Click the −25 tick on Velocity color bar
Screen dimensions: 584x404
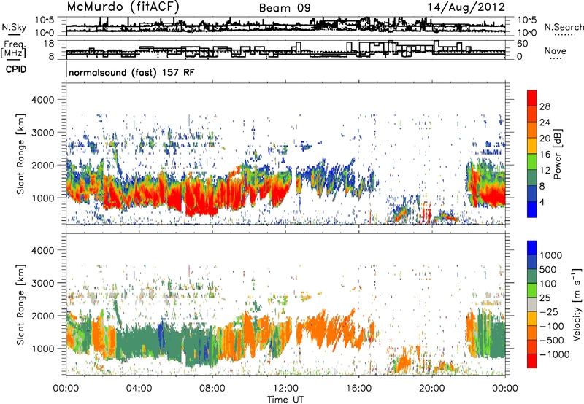pos(550,311)
